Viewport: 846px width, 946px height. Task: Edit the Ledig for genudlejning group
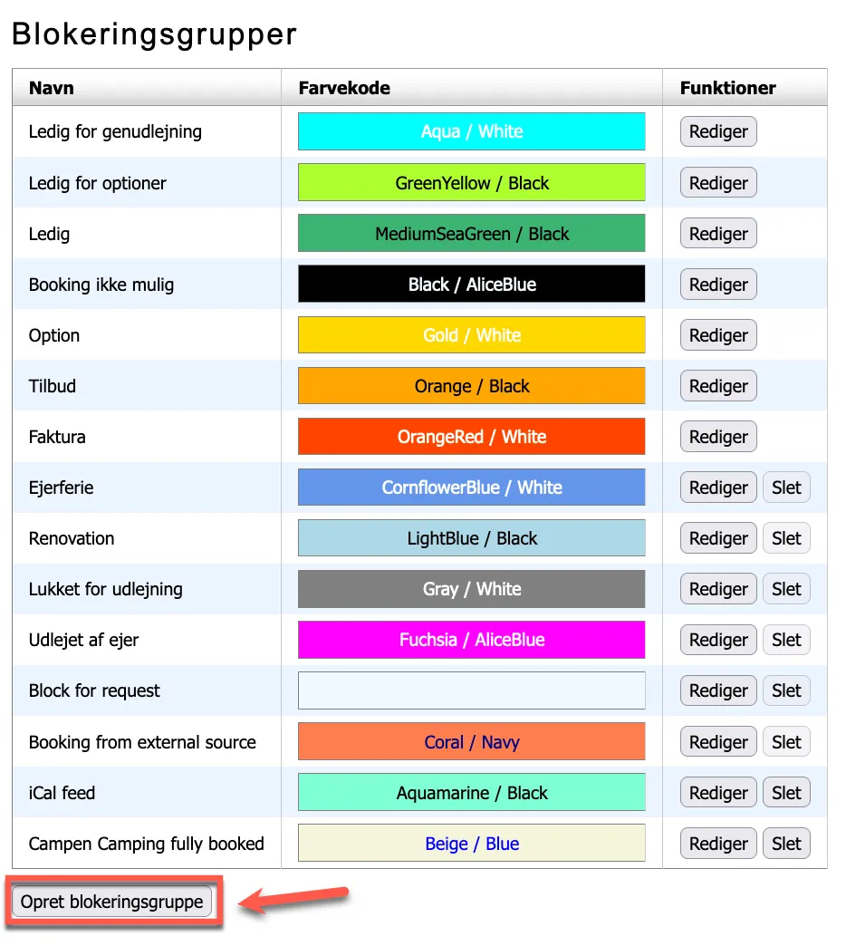[718, 131]
